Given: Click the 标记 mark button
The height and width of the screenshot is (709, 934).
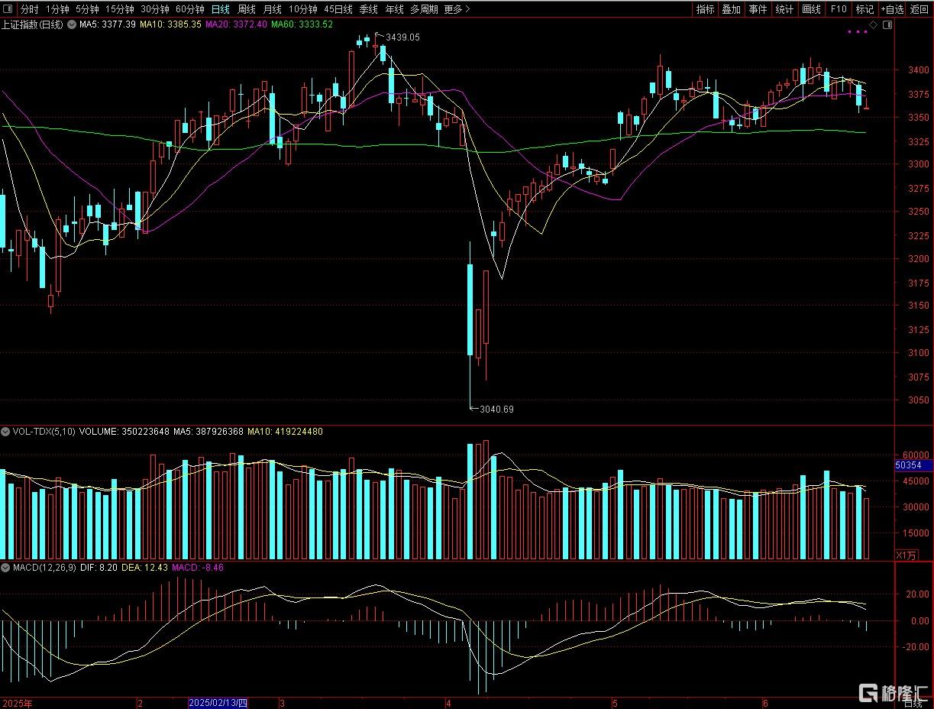Looking at the screenshot, I should pyautogui.click(x=865, y=9).
